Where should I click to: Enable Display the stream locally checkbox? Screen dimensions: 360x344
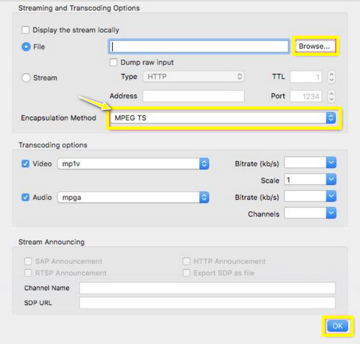(x=25, y=30)
